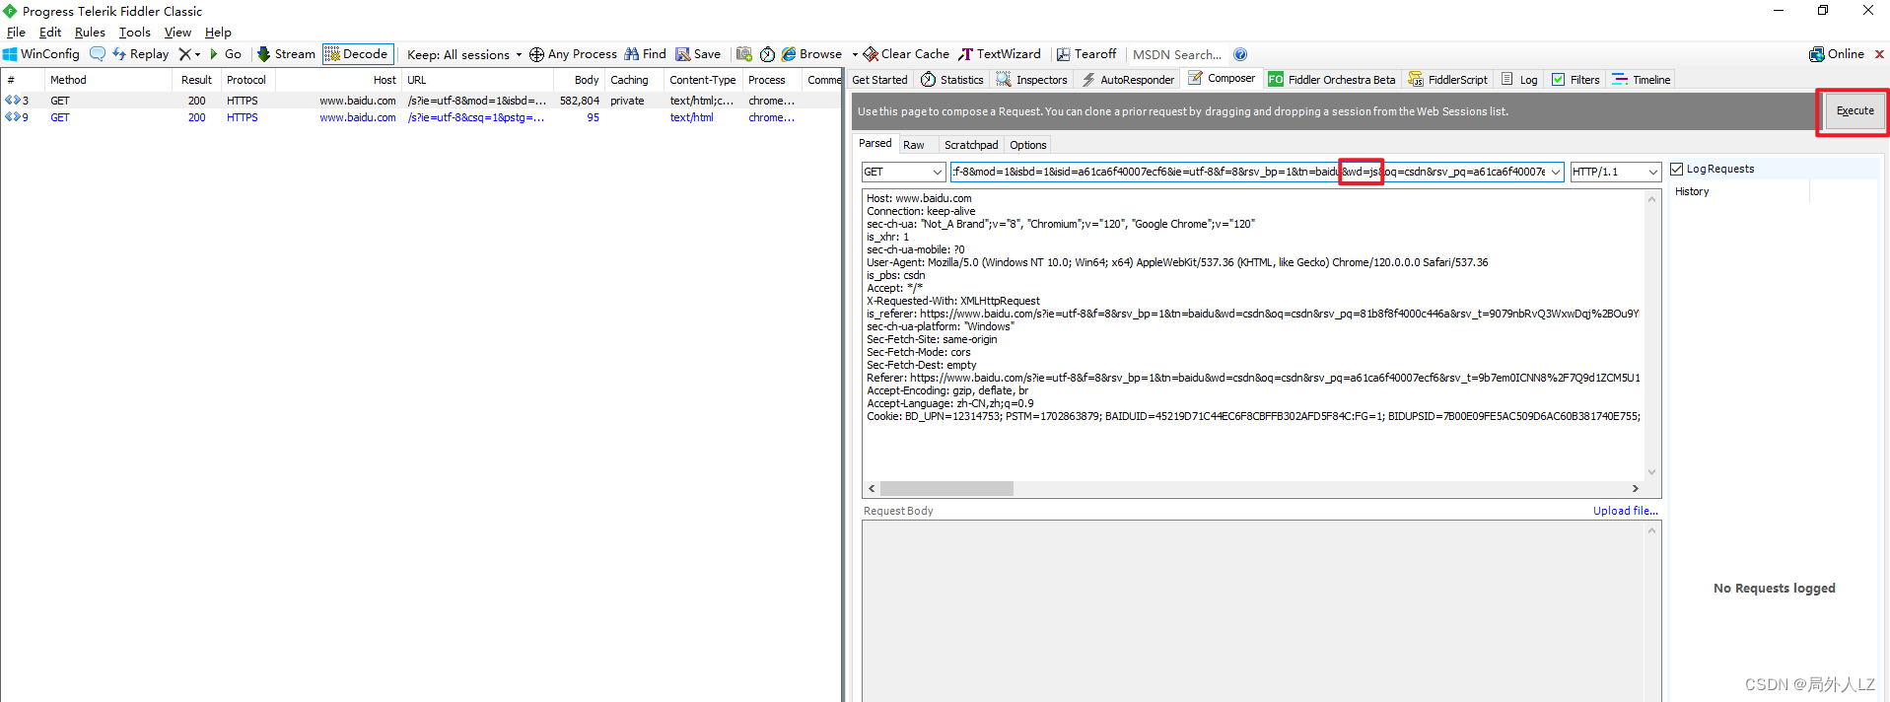1890x702 pixels.
Task: Clear Cache via toolbar
Action: click(906, 54)
